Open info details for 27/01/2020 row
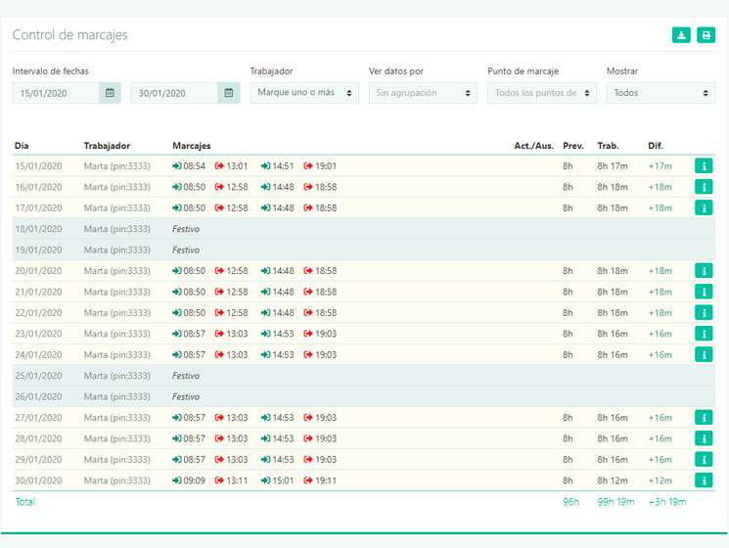 (704, 418)
